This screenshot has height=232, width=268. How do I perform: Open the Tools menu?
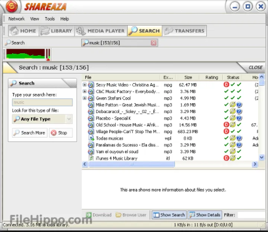[x=50, y=19]
